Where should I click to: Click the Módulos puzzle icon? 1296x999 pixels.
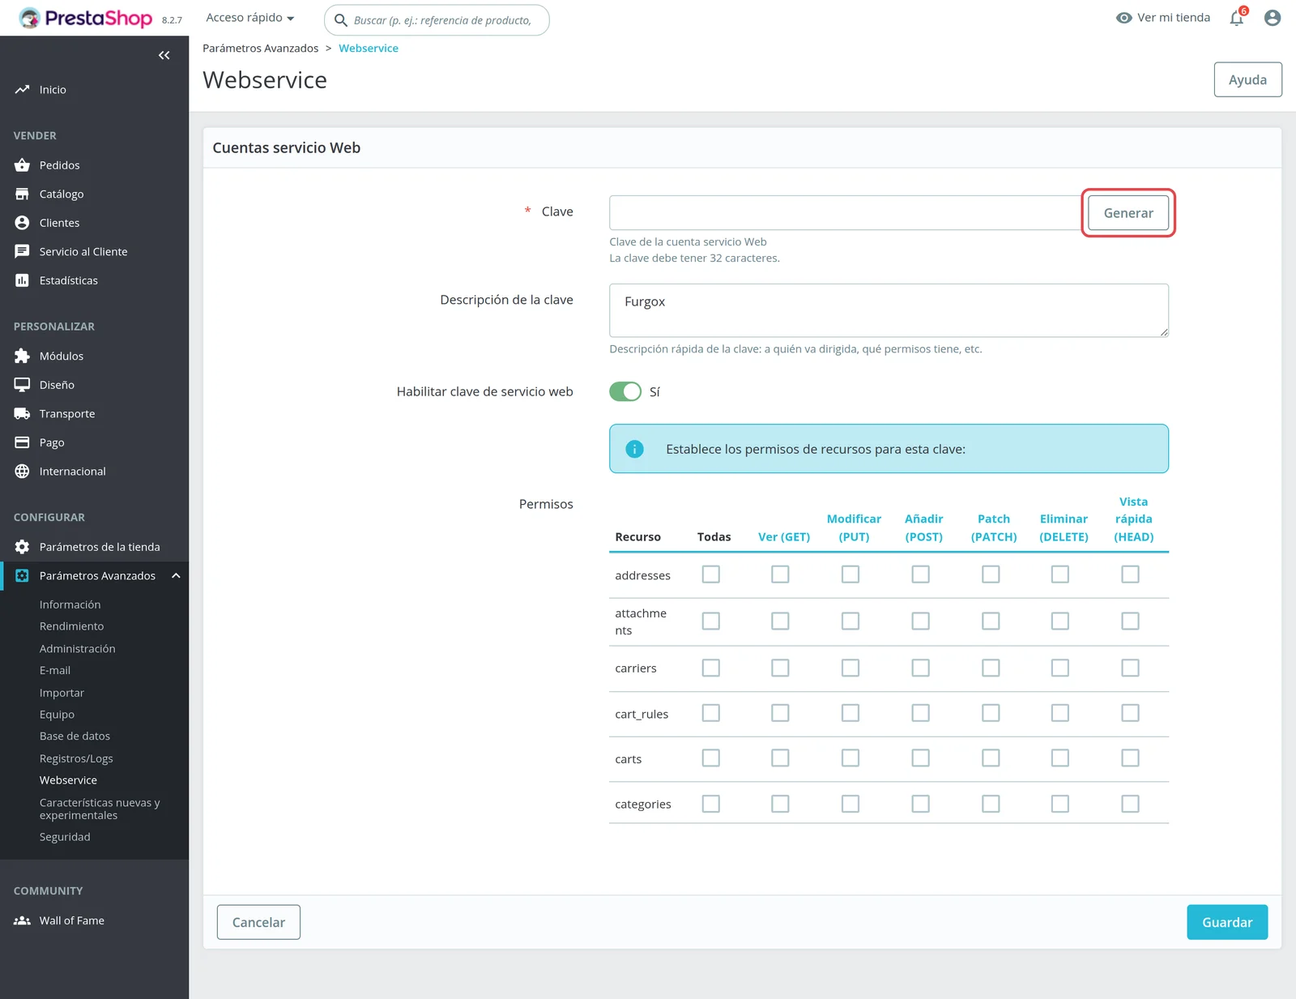click(22, 356)
